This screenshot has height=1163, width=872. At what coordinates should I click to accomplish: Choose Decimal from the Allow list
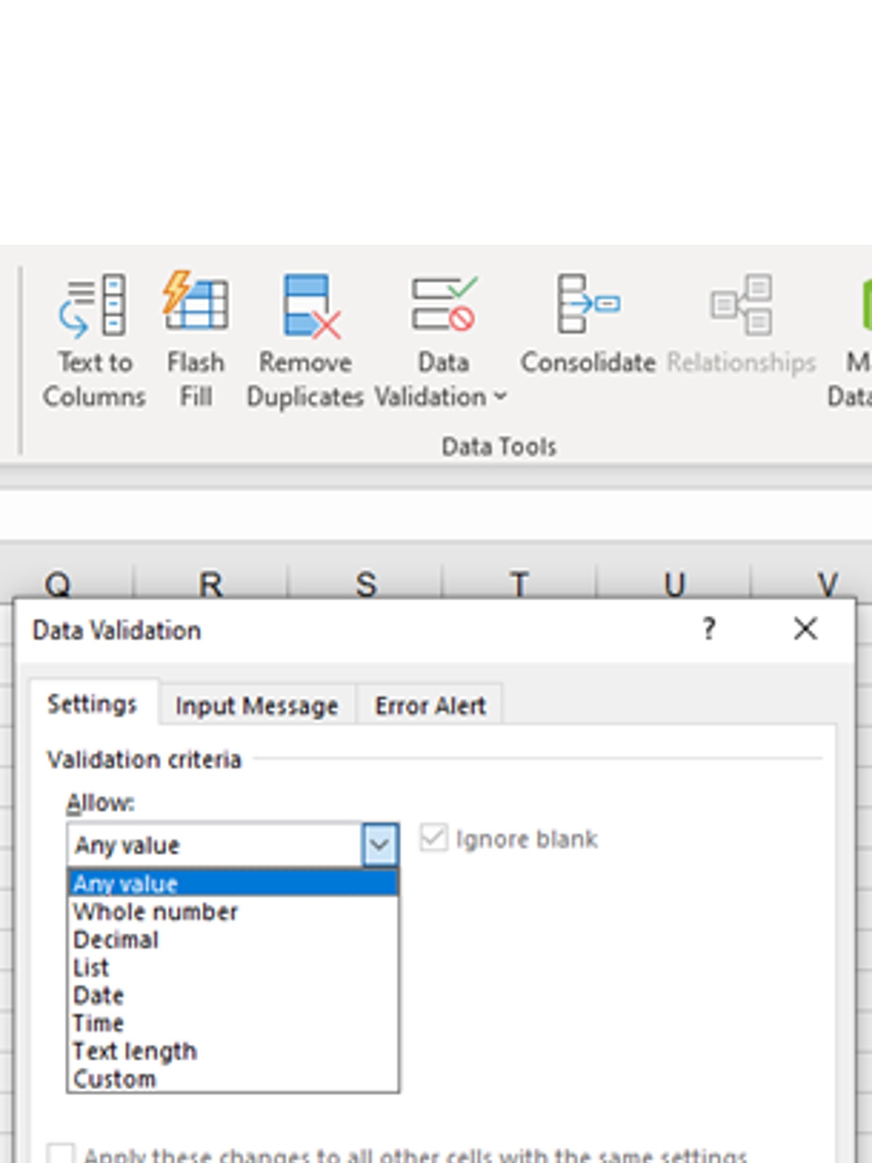click(116, 940)
